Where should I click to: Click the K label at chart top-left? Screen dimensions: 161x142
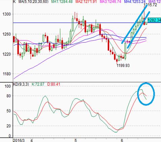tap(14, 1)
